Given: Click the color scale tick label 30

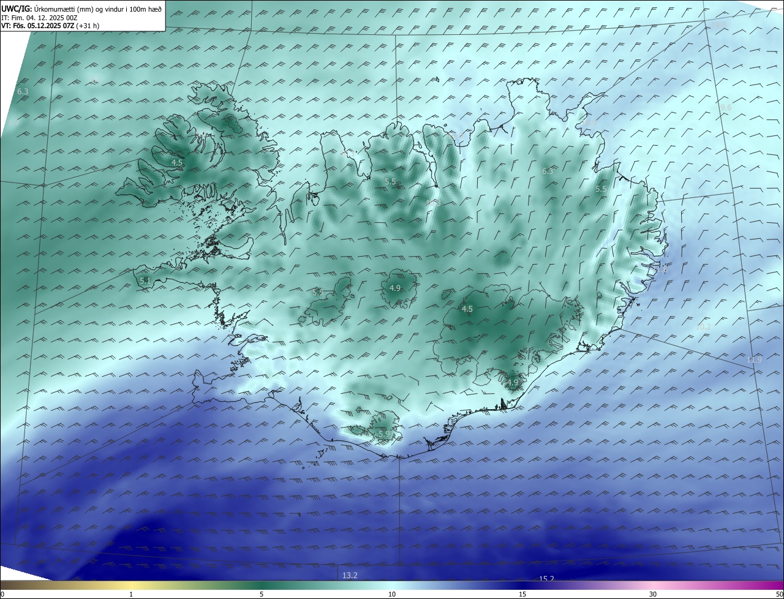Looking at the screenshot, I should tap(653, 594).
